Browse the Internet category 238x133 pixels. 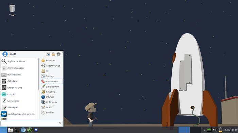point(52,97)
